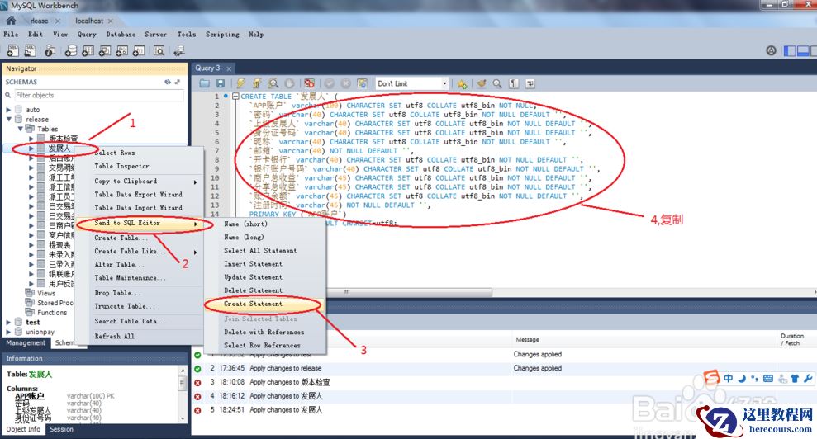Expand the auto schema tree node
This screenshot has width=817, height=439.
pyautogui.click(x=9, y=109)
